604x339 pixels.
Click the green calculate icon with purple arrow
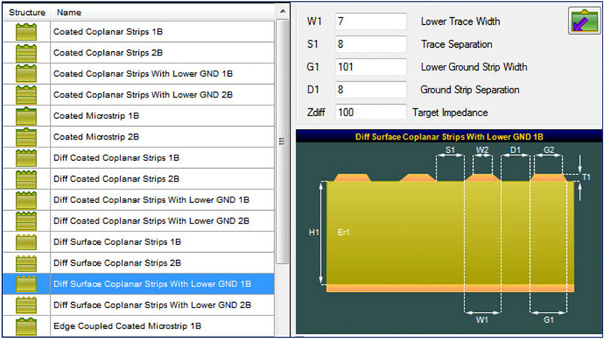581,21
